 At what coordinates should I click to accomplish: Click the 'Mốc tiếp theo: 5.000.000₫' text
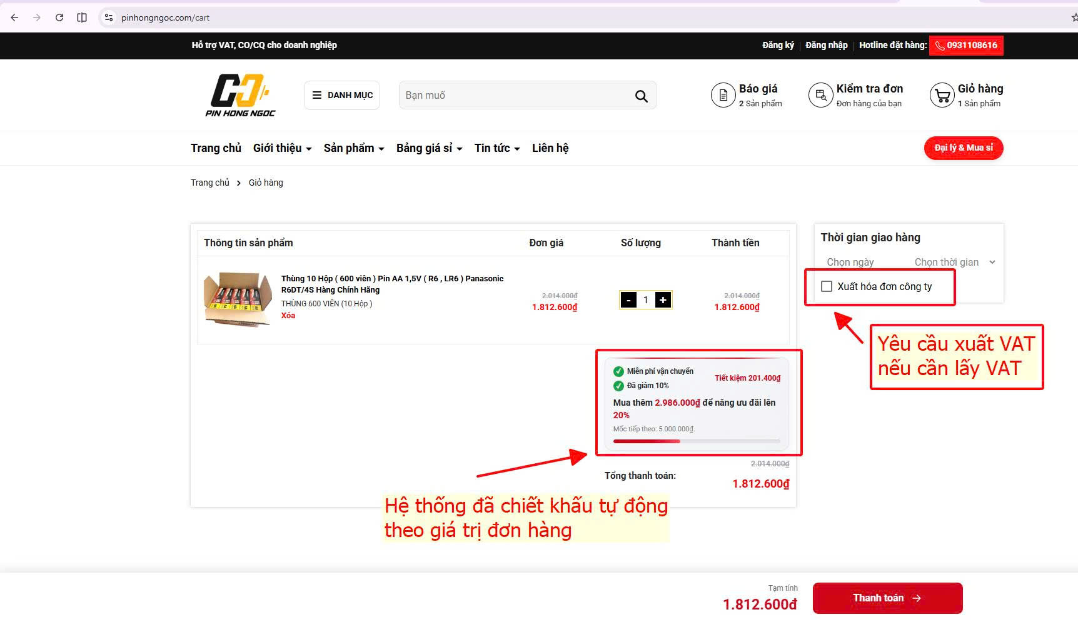[653, 429]
